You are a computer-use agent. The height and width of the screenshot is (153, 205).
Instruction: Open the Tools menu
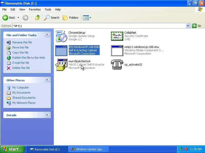(48, 9)
